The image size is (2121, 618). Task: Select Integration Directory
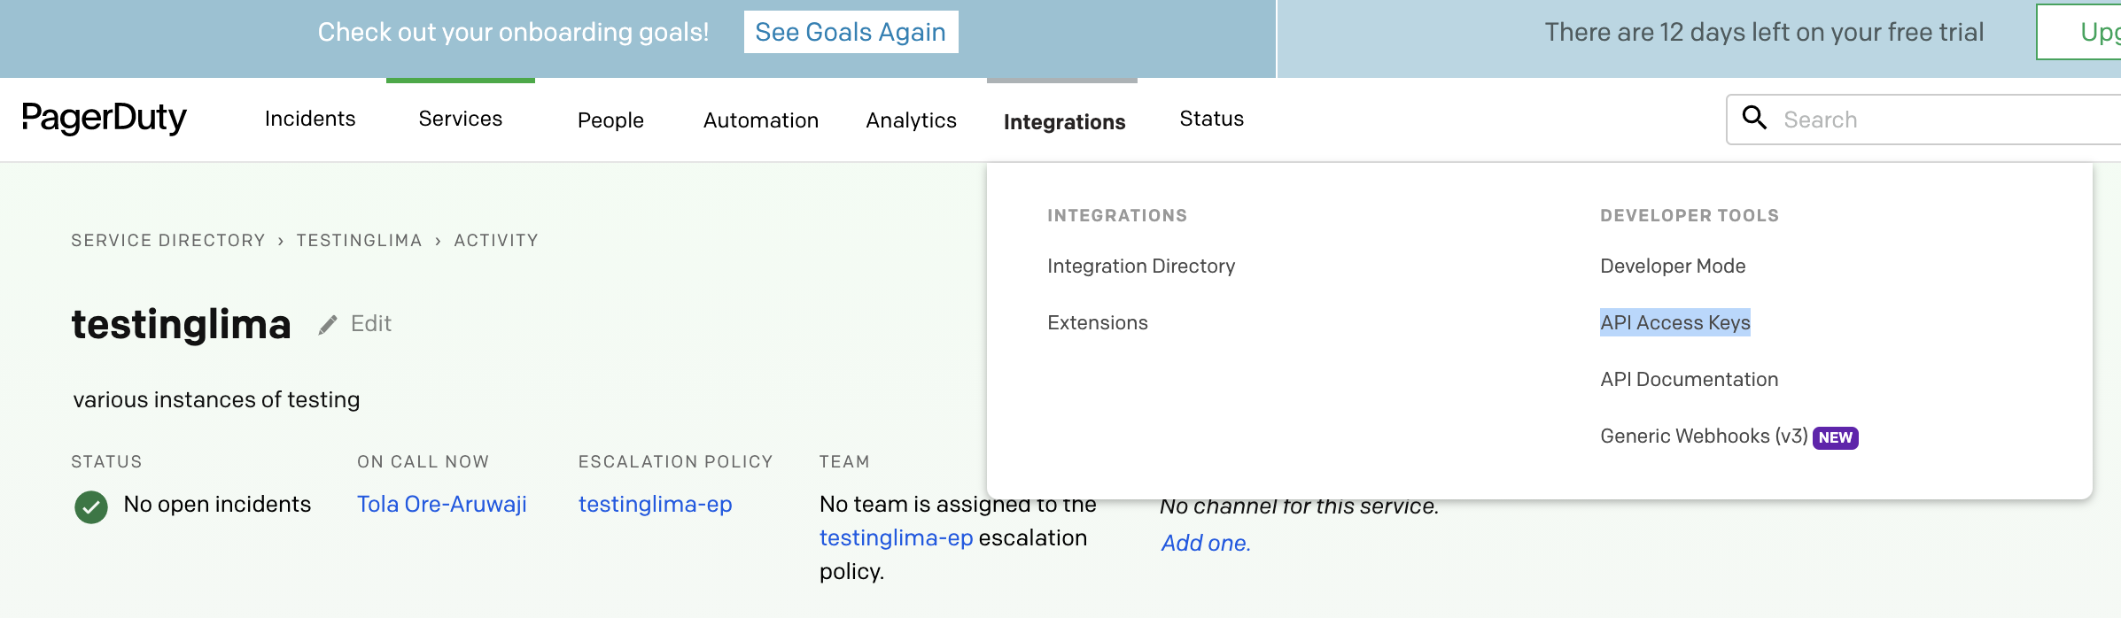[x=1141, y=266]
